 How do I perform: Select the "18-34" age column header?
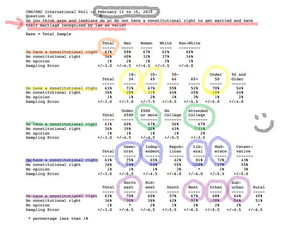coord(132,77)
